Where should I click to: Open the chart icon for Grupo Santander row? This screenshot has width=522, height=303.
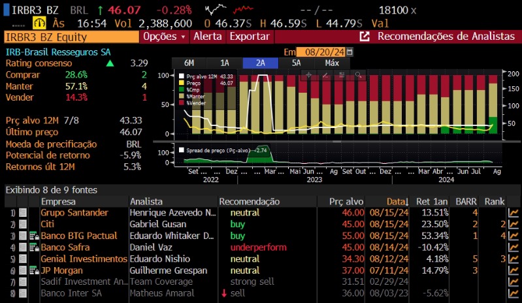point(514,212)
